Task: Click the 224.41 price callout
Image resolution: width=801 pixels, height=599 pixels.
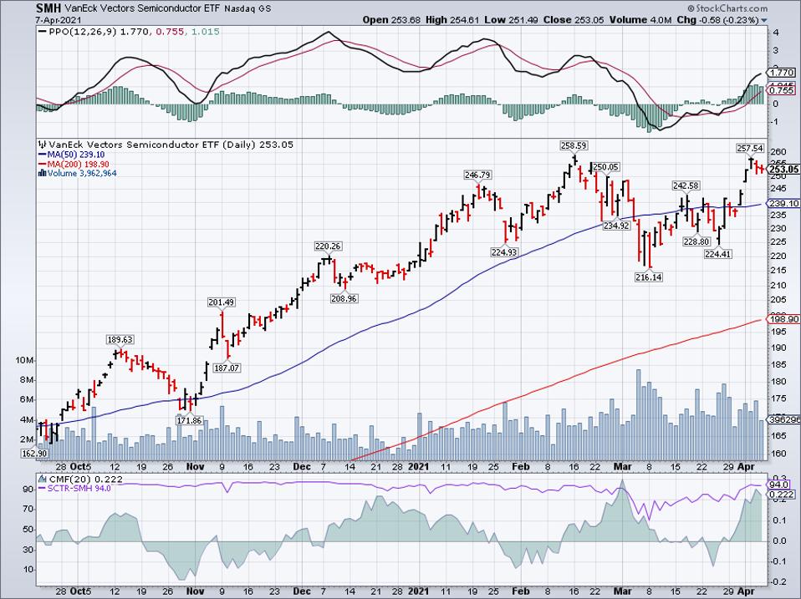Action: pyautogui.click(x=717, y=254)
